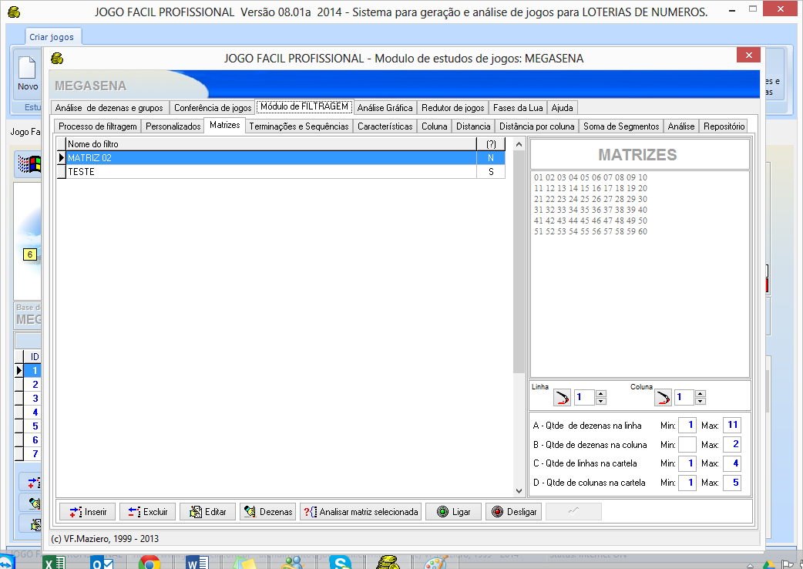
Task: Open the Redutor de jogos tab
Action: [x=452, y=108]
